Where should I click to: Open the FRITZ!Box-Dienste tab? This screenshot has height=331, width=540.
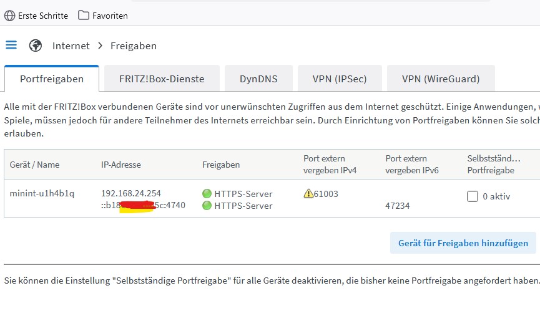(x=162, y=79)
